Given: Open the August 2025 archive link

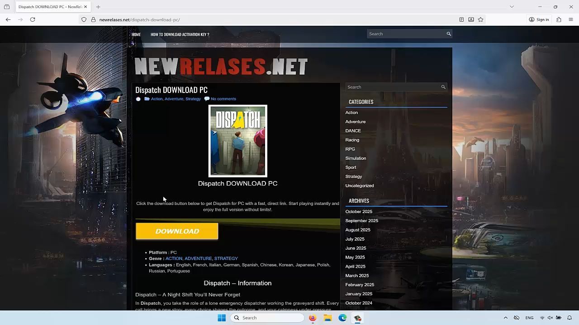Looking at the screenshot, I should coord(357,230).
